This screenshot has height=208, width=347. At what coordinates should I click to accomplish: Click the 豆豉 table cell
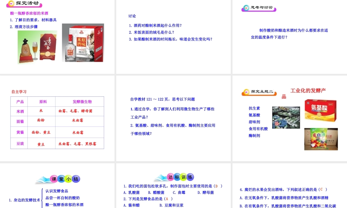[x=20, y=144]
